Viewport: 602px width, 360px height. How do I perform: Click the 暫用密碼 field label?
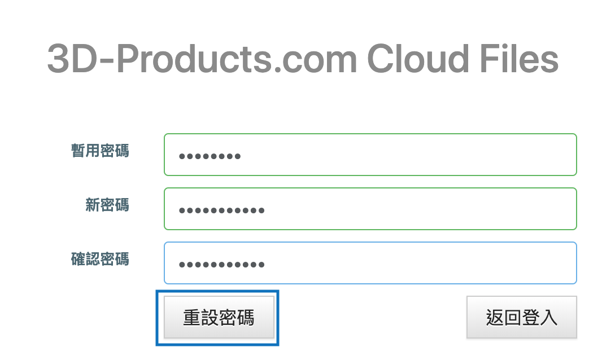pyautogui.click(x=100, y=150)
